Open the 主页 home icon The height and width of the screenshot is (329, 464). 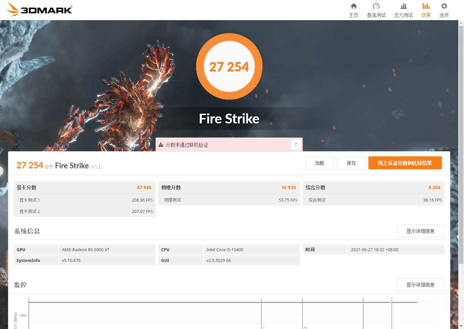click(353, 6)
